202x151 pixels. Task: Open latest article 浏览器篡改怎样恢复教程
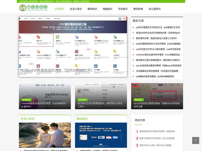tap(157, 71)
